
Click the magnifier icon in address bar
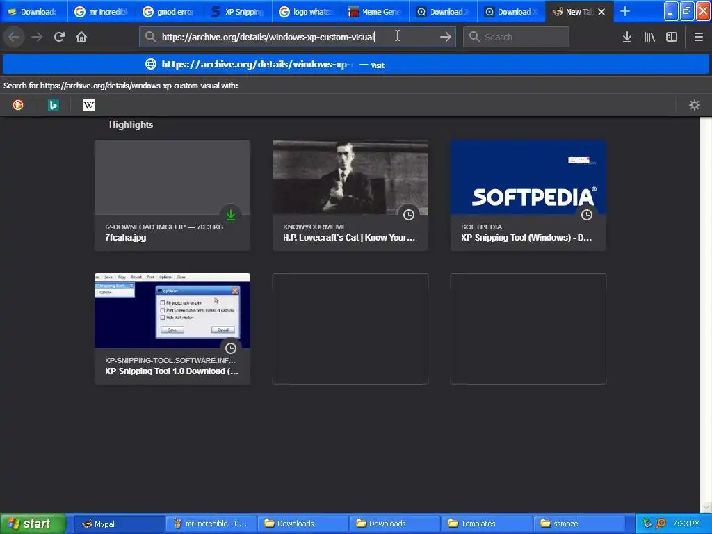coord(150,37)
